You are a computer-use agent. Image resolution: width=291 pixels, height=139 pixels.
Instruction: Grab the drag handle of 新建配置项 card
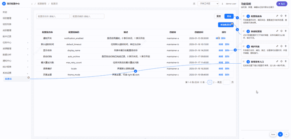click(244, 31)
